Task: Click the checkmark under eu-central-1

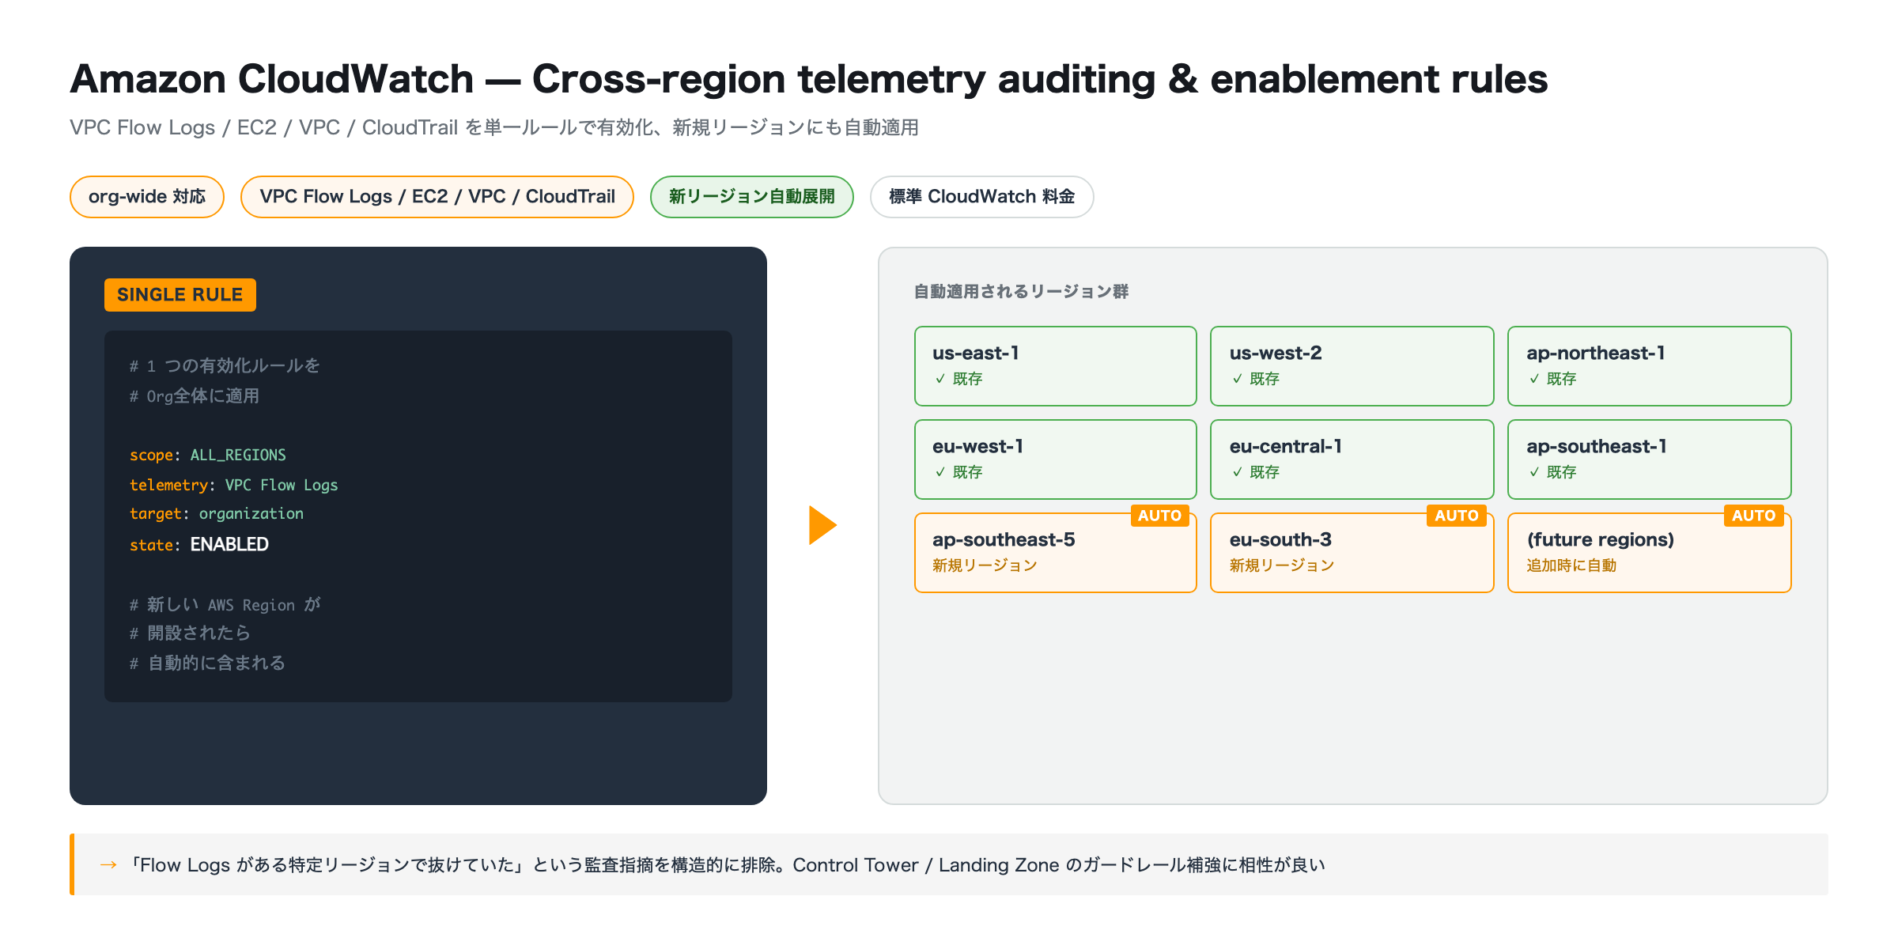Action: [1238, 472]
